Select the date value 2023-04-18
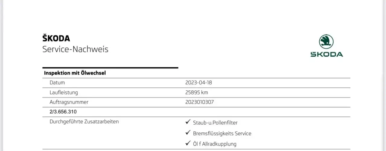Screen dimensions: 386x151 point(201,83)
